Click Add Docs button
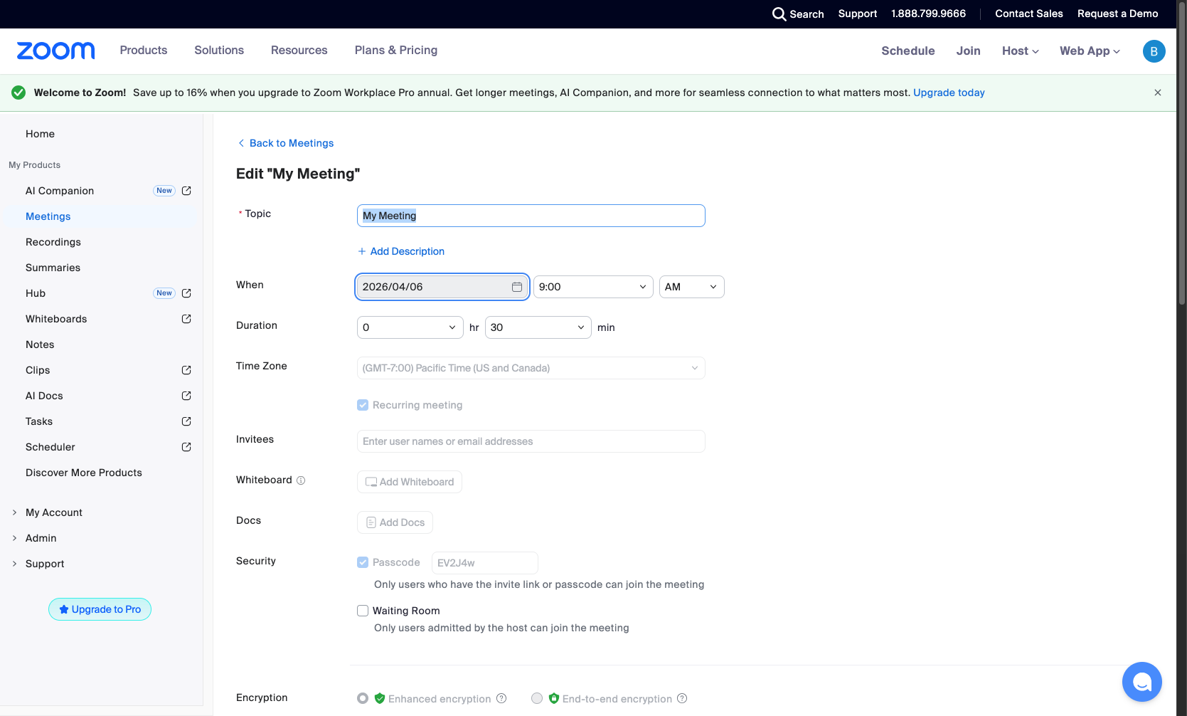The width and height of the screenshot is (1187, 716). tap(395, 522)
